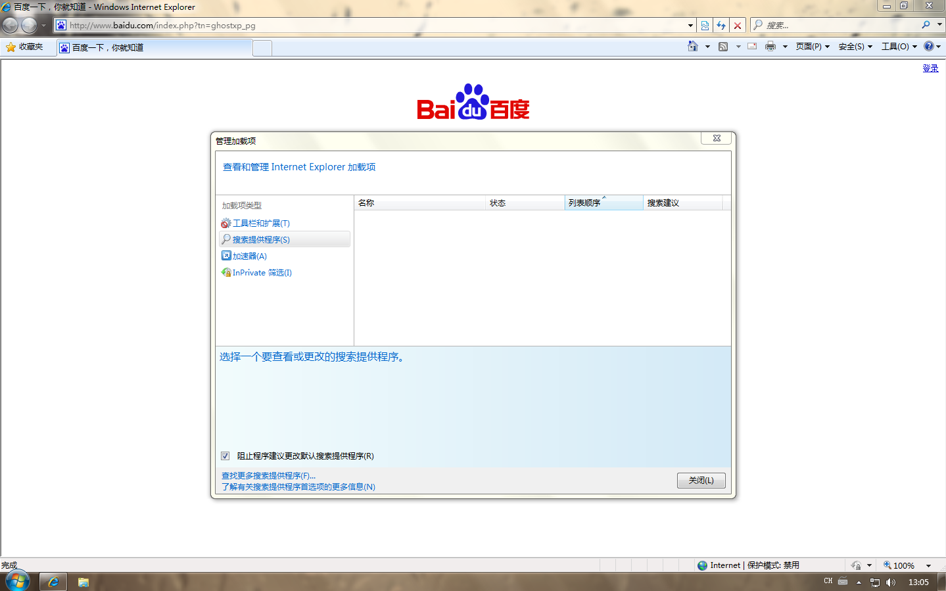Select 加速器(A) add-on type
This screenshot has width=946, height=591.
[284, 256]
